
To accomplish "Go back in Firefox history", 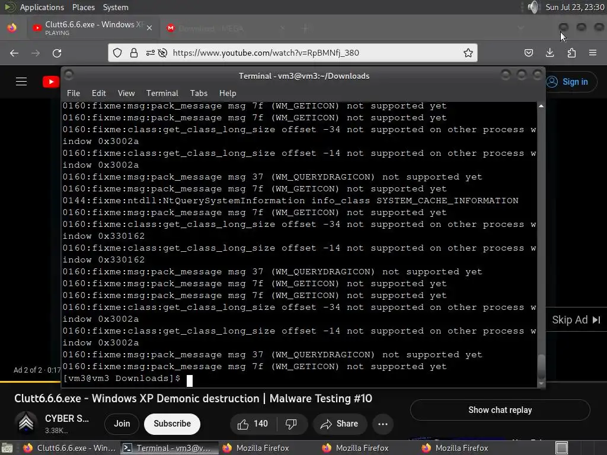I will pyautogui.click(x=14, y=53).
